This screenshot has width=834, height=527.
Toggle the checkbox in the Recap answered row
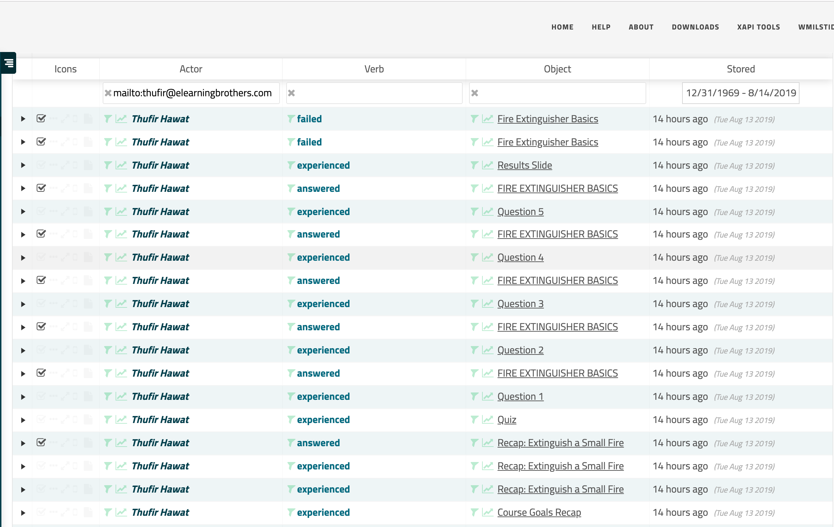(41, 442)
